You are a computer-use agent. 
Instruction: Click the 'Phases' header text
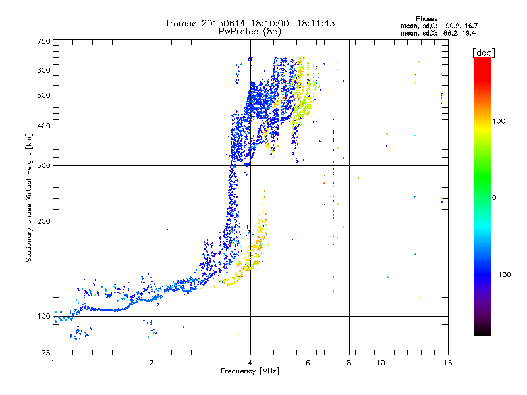pyautogui.click(x=426, y=19)
